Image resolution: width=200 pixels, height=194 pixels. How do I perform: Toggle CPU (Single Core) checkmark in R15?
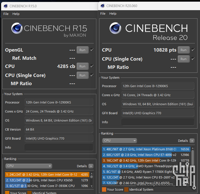tap(92, 75)
